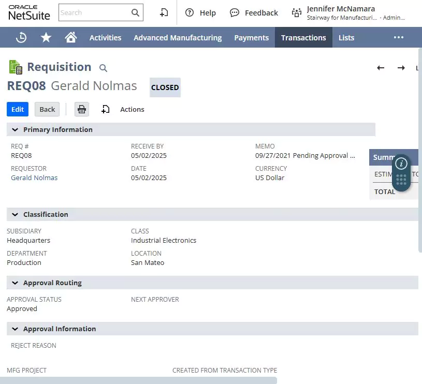Edit the requisition REQ08
The width and height of the screenshot is (422, 384).
(17, 109)
